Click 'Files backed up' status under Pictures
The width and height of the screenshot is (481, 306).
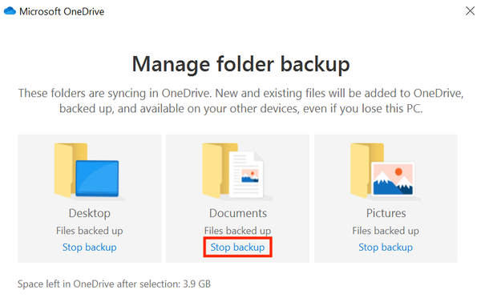coord(386,231)
